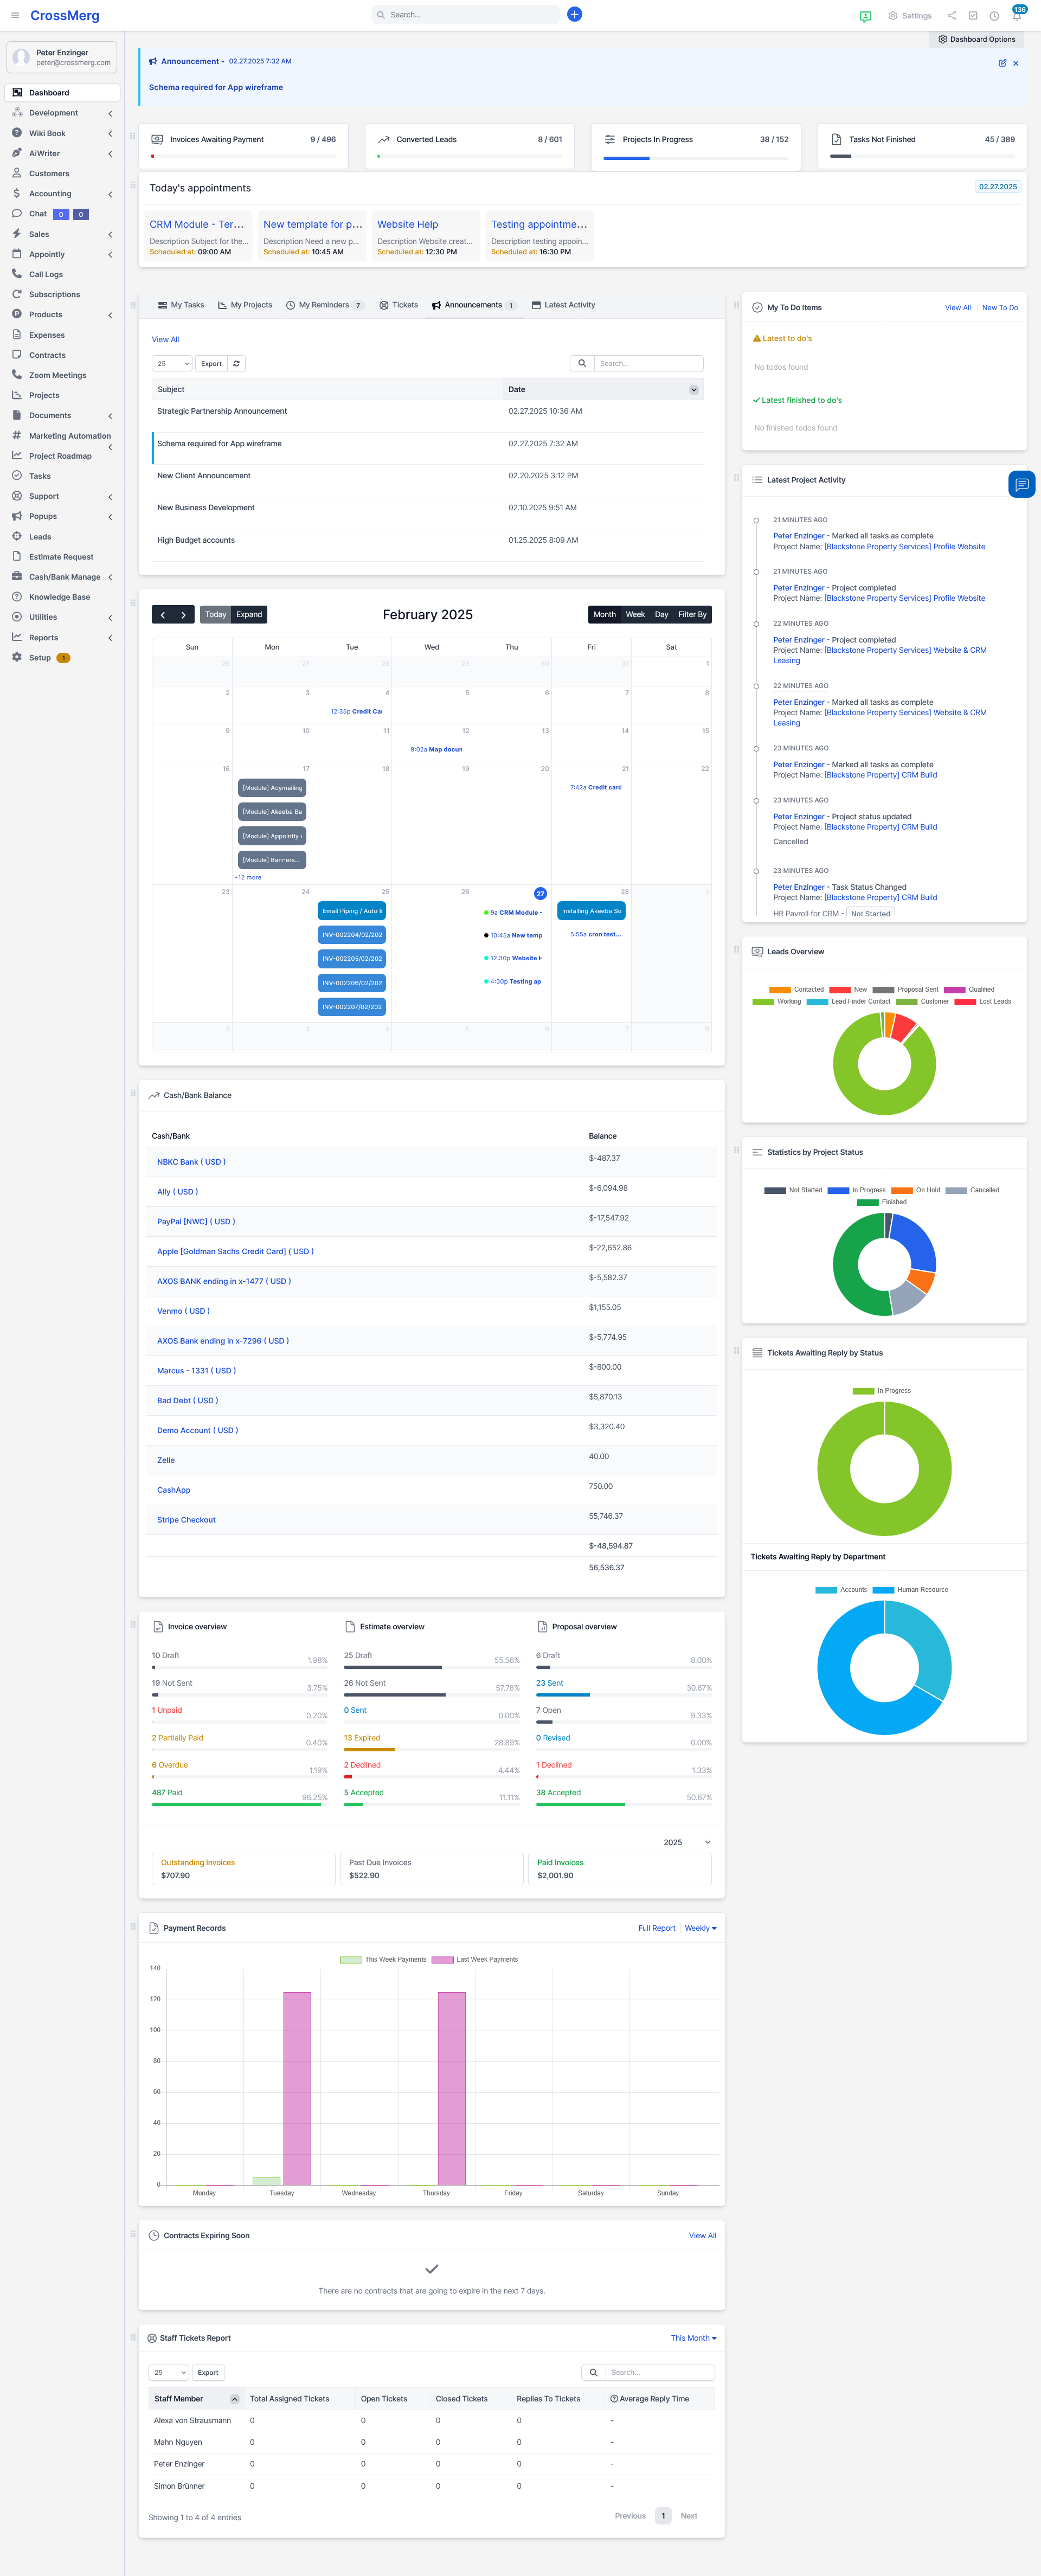
Task: Click the New To Do link
Action: pos(999,308)
